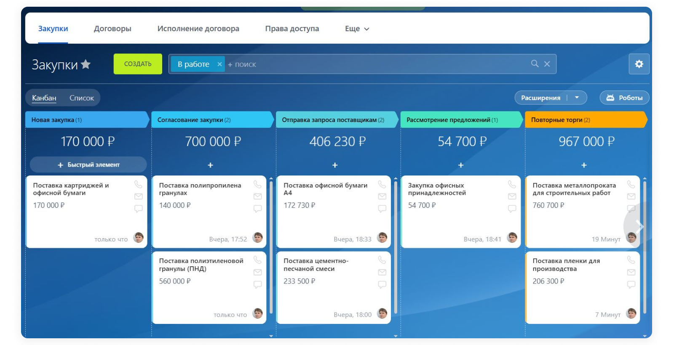The width and height of the screenshot is (674, 345).
Task: Call contact on 'Поставка полиэтиленовой гранулы' card
Action: click(257, 260)
